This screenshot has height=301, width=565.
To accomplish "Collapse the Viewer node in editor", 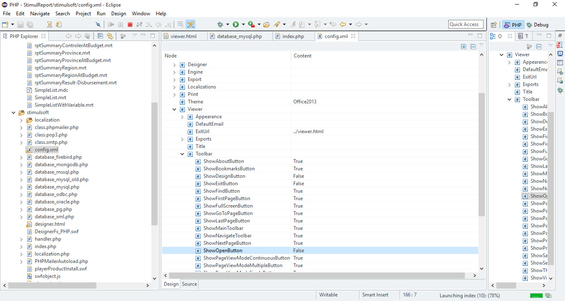I will click(174, 109).
